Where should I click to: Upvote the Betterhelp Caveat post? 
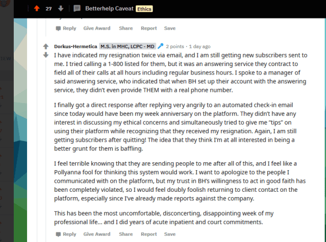click(x=37, y=8)
